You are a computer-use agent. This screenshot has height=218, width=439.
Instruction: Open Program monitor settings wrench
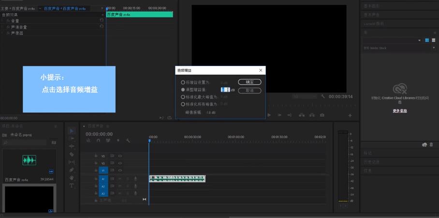(x=322, y=96)
